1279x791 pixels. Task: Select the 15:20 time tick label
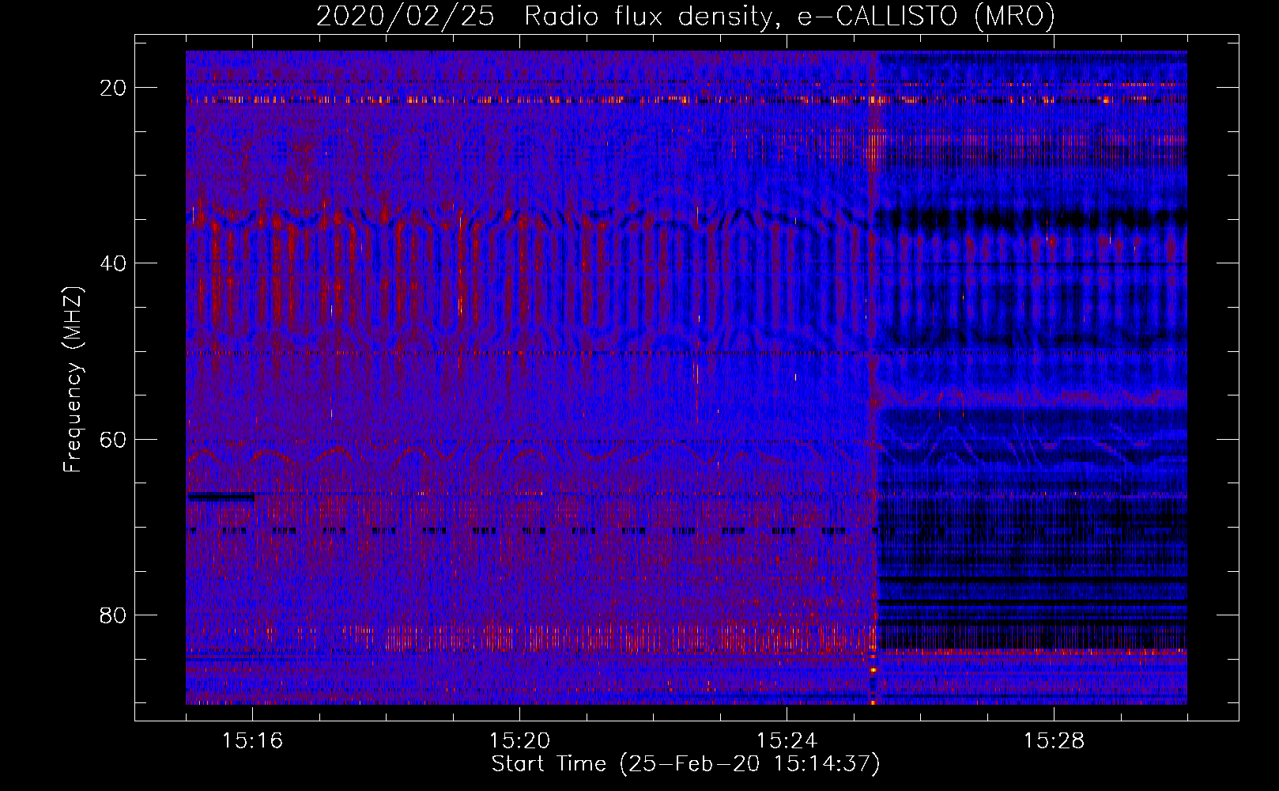(520, 741)
